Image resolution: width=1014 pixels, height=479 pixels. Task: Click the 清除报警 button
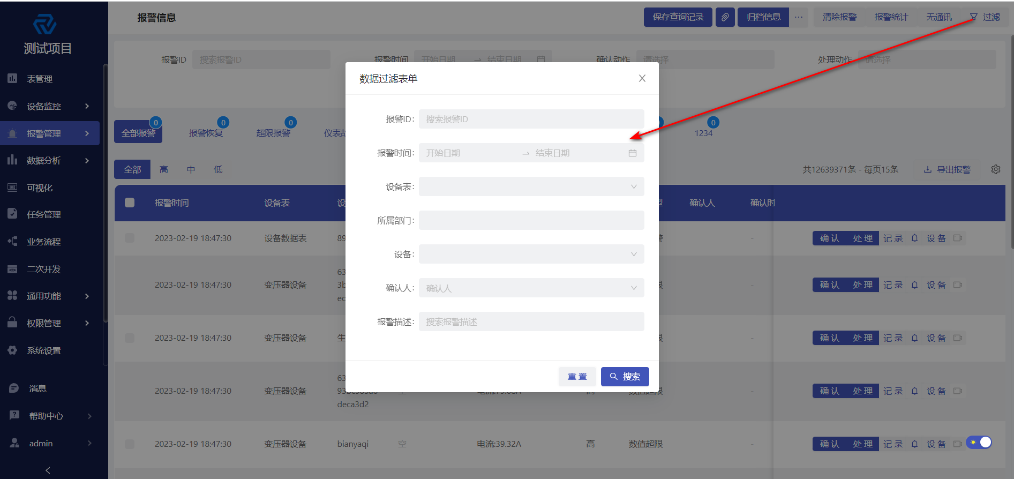point(839,17)
